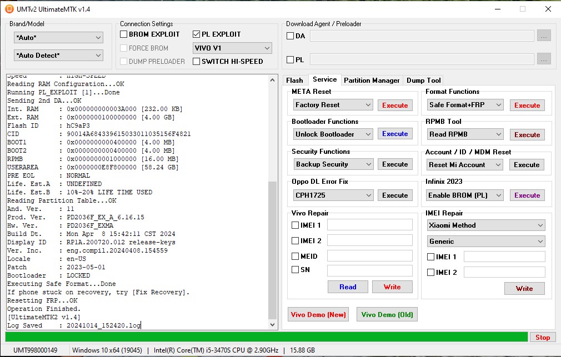
Task: Click the MEID input field
Action: pos(370,256)
